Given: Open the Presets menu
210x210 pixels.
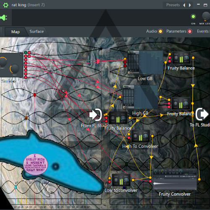Looking at the screenshot, I should pos(173,5).
